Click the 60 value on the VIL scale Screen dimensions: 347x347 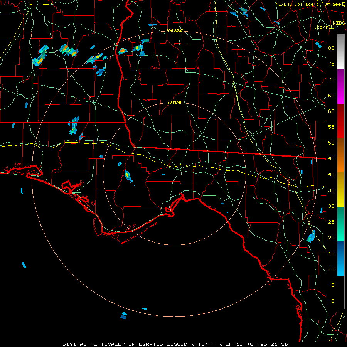[x=331, y=111]
